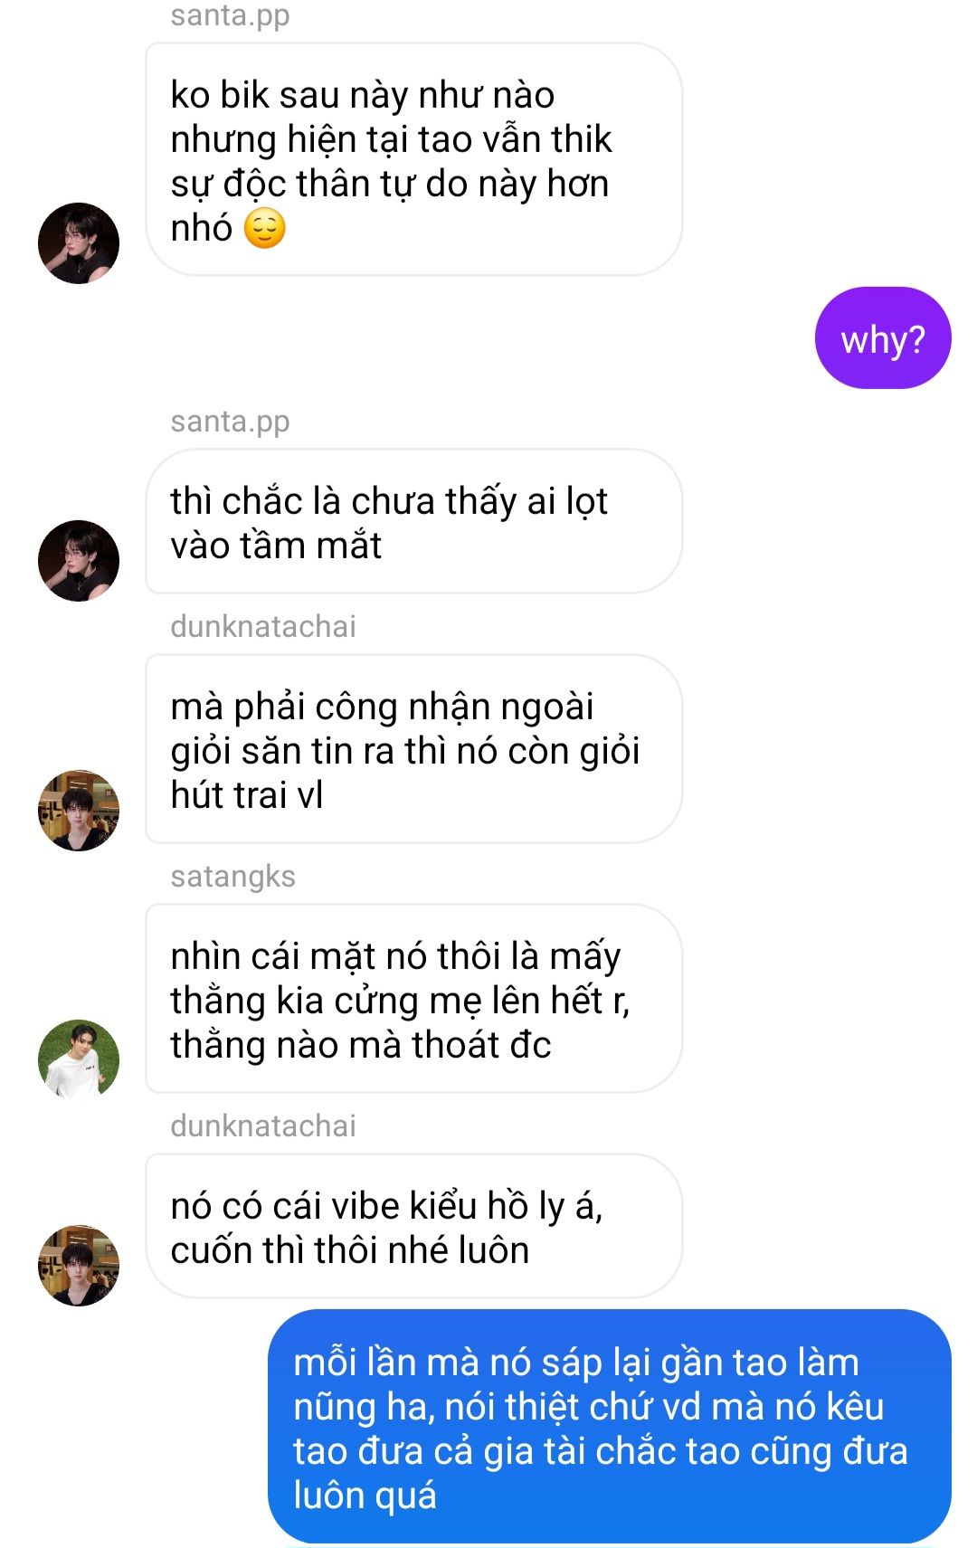977x1548 pixels.
Task: Click santa.pp username above second message
Action: pyautogui.click(x=230, y=422)
